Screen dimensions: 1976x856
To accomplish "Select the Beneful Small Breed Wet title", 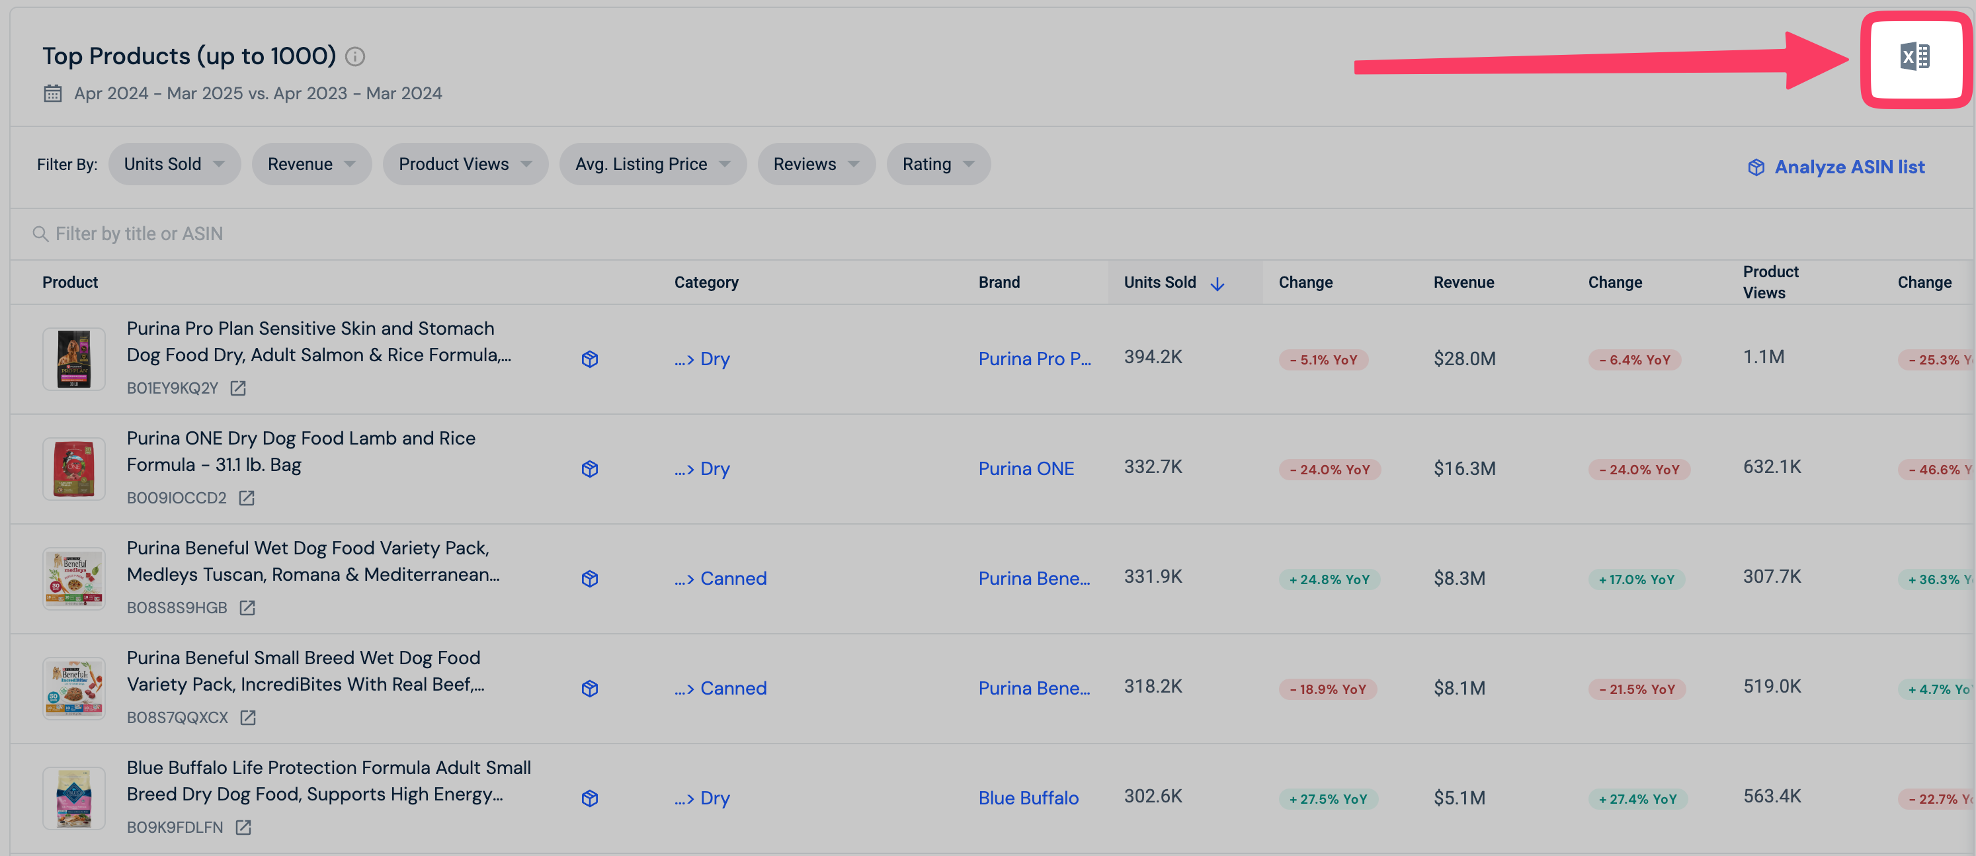I will [306, 670].
